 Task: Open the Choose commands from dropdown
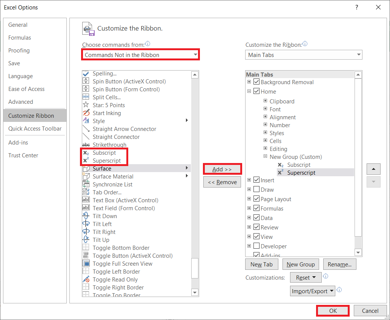[140, 55]
